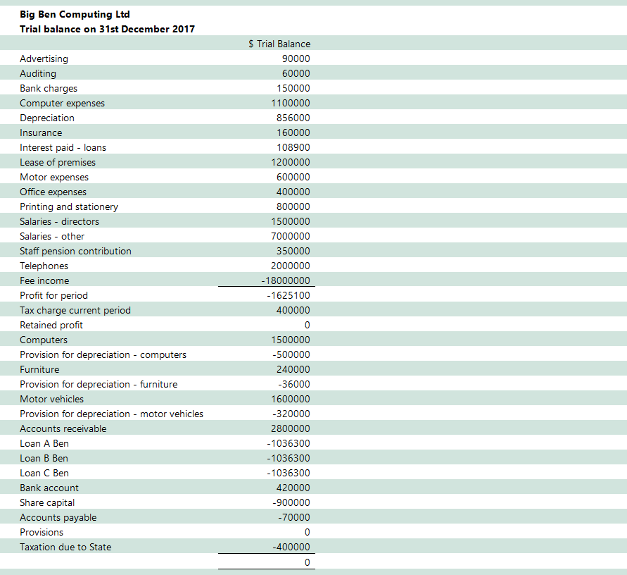Image resolution: width=627 pixels, height=575 pixels.
Task: Click the $ Trial Balance column header
Action: [x=279, y=44]
